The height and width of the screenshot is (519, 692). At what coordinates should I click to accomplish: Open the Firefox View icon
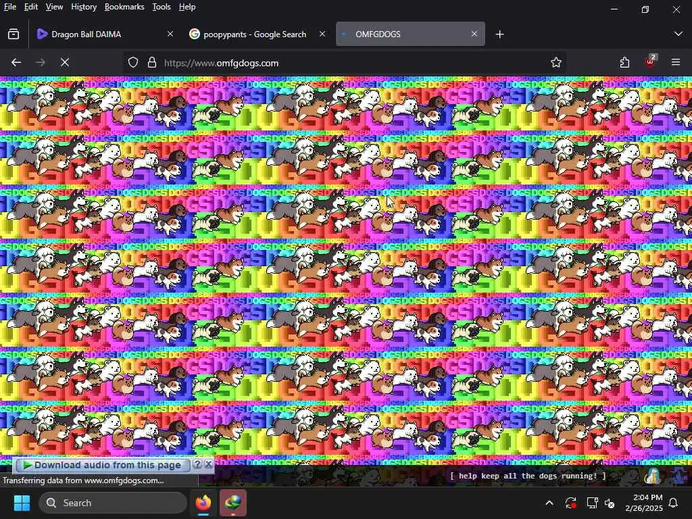coord(14,34)
